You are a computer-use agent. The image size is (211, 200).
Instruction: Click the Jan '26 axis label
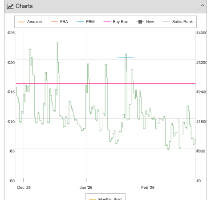[x=86, y=188]
